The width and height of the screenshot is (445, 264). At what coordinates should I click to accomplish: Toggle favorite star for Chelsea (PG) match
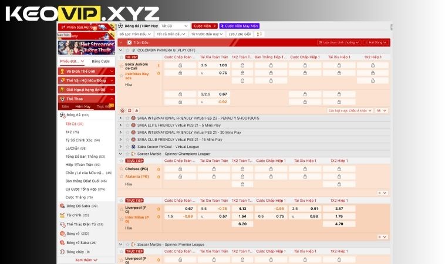tap(122, 169)
